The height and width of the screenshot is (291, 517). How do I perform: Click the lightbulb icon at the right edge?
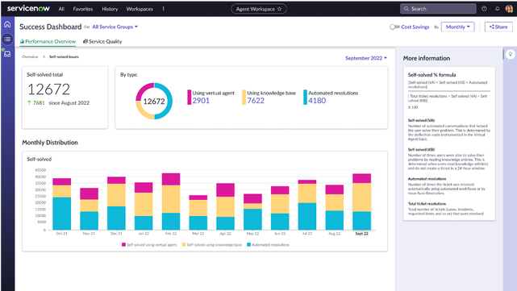coord(510,54)
